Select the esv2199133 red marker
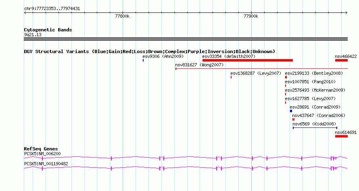 click(286, 77)
